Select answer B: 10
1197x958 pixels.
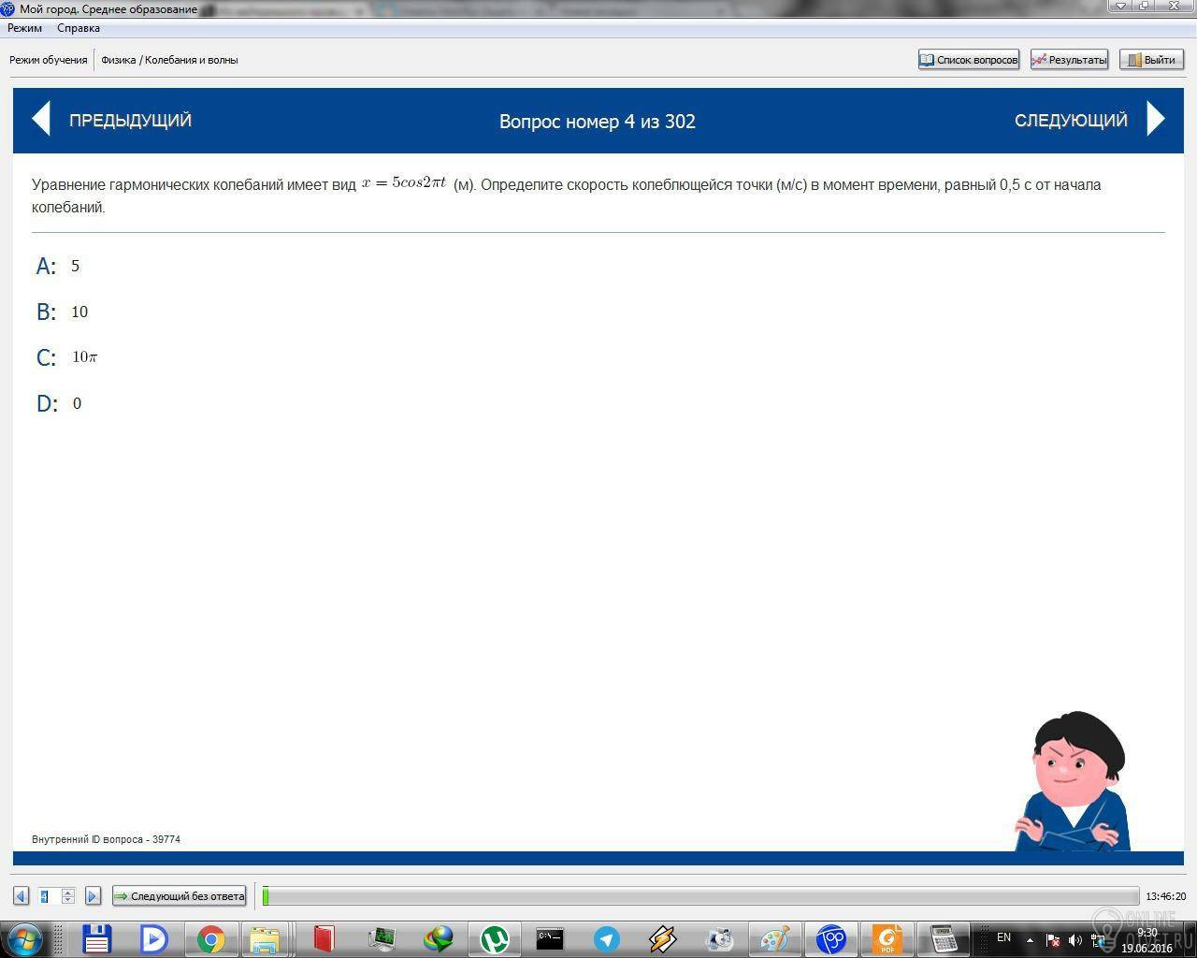(x=62, y=312)
